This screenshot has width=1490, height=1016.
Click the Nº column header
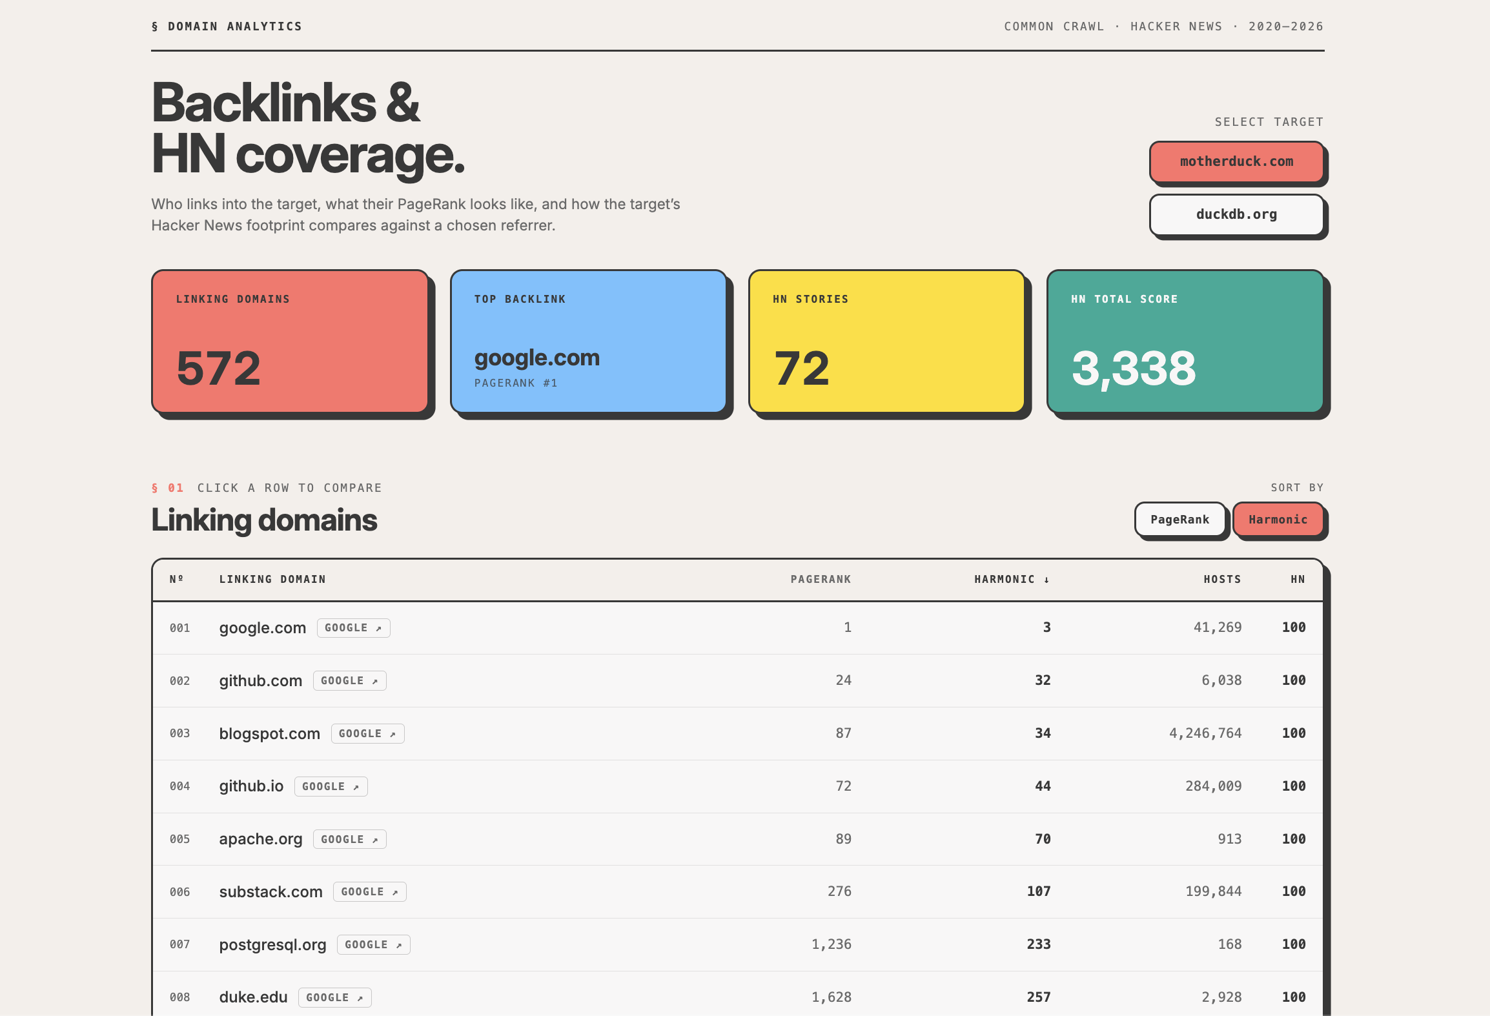point(176,580)
